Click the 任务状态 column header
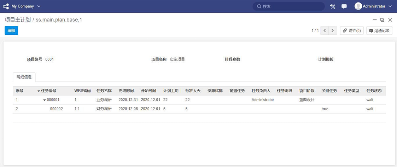397x167 pixels. [x=374, y=91]
